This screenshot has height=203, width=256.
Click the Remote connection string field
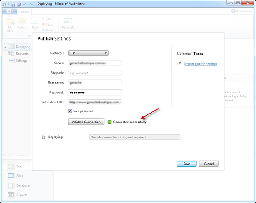point(135,137)
